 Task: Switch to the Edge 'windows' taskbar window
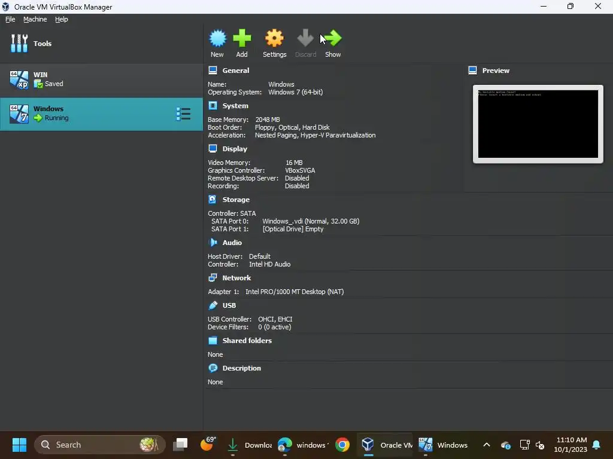click(x=304, y=445)
